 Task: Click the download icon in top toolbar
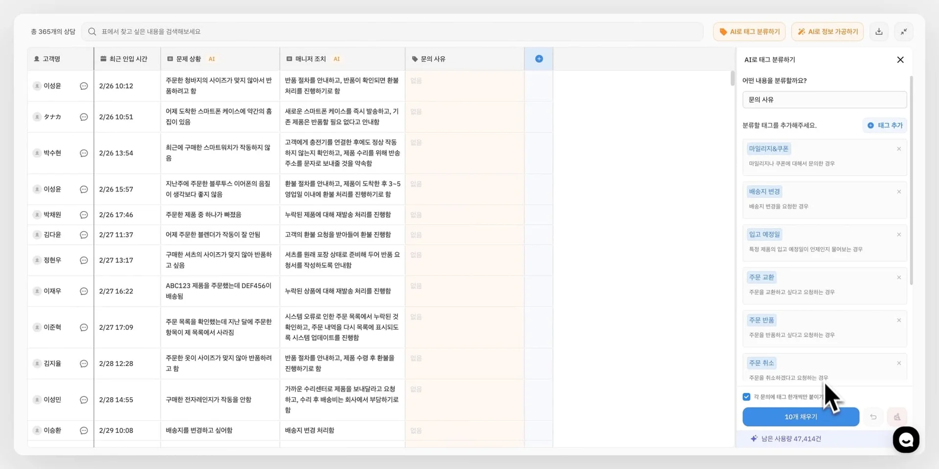tap(879, 32)
